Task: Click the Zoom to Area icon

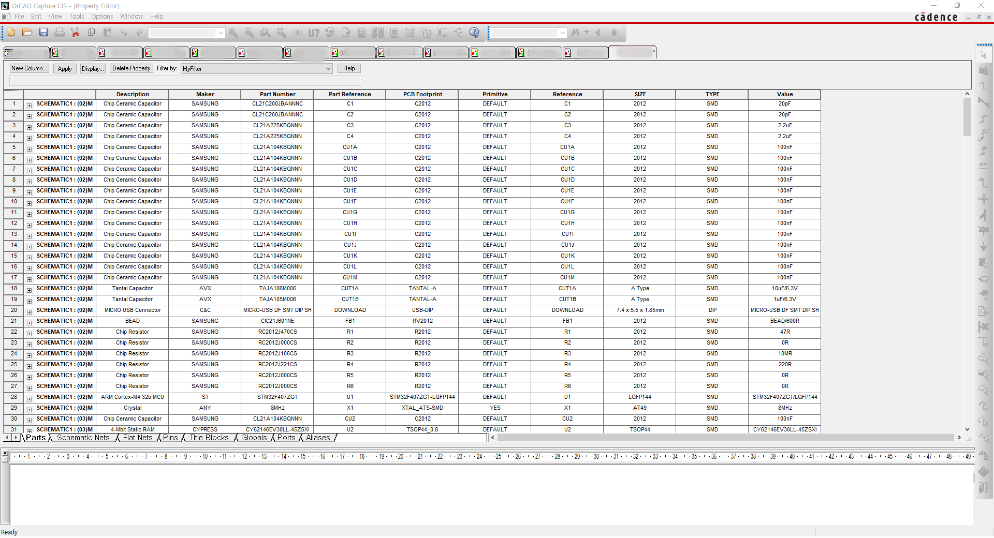Action: 265,33
